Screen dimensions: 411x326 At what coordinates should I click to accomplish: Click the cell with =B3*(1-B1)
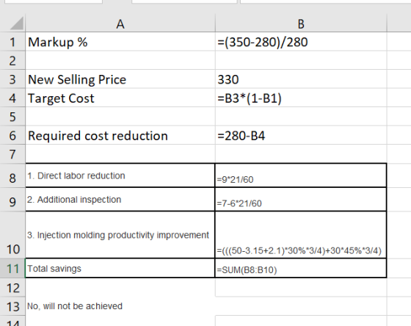tap(301, 98)
